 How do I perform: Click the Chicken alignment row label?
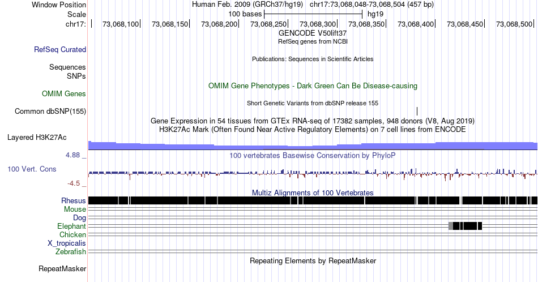coord(72,234)
